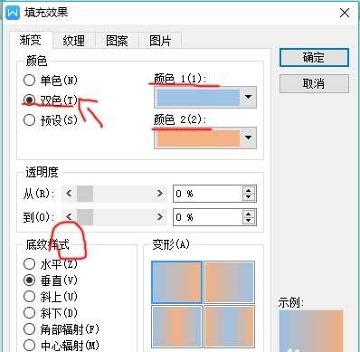Click left arrow of 到(O) transparency slider
Screen dimensions: 360x352
pos(69,217)
